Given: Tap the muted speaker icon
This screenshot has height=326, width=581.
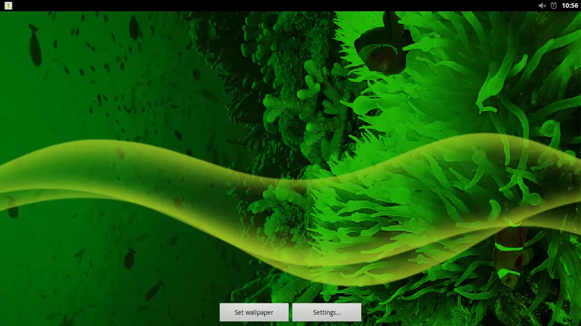Looking at the screenshot, I should click(x=542, y=5).
